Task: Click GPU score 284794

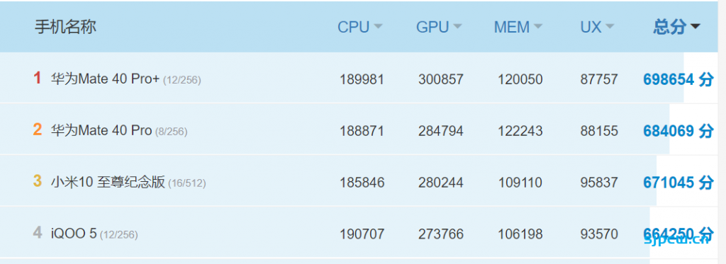Action: point(441,132)
